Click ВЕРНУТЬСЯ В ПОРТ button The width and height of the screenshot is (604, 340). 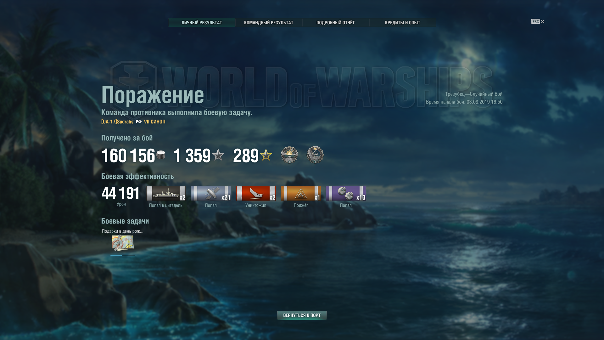tap(302, 315)
